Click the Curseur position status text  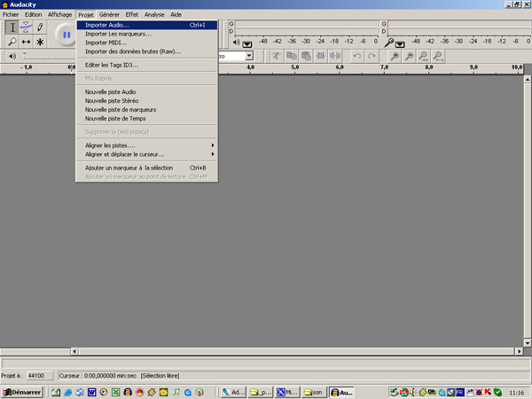(98, 376)
